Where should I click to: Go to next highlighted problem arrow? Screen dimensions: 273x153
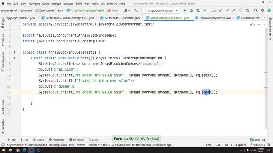(x=264, y=25)
